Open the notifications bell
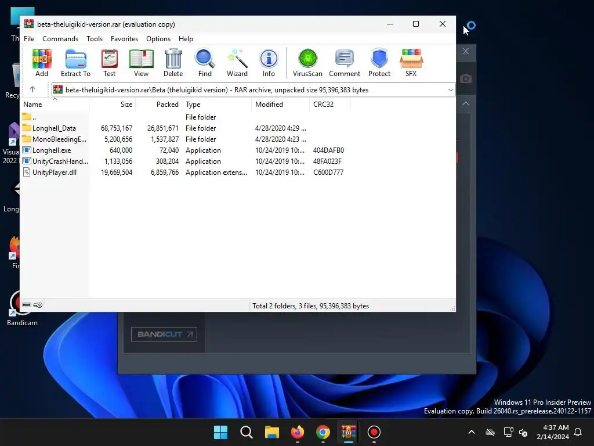This screenshot has height=446, width=594. point(578,432)
